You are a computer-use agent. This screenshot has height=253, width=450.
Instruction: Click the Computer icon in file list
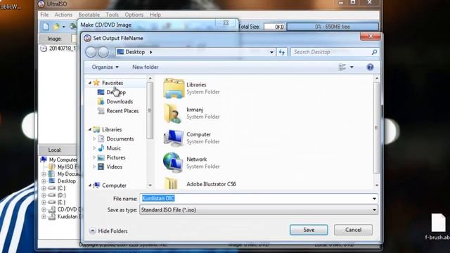point(174,138)
